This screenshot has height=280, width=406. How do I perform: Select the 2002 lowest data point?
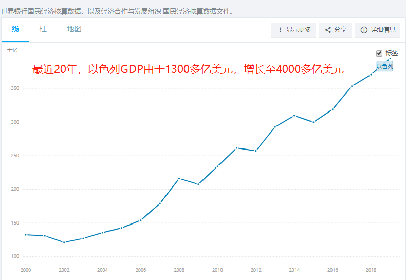point(64,242)
